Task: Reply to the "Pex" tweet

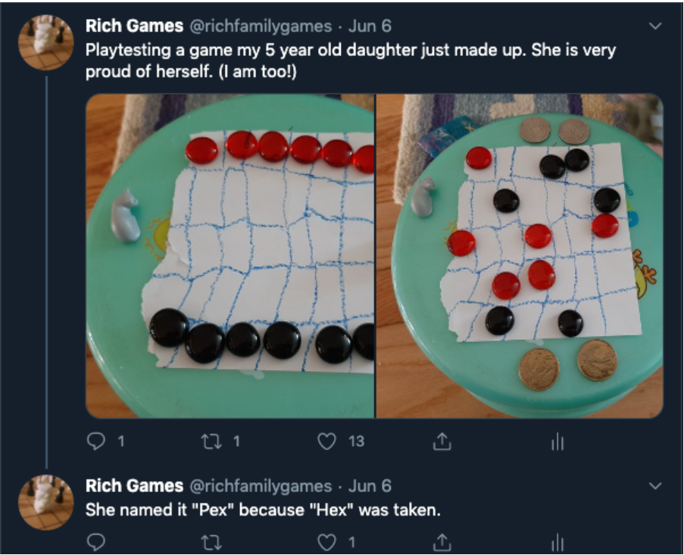Action: (96, 542)
